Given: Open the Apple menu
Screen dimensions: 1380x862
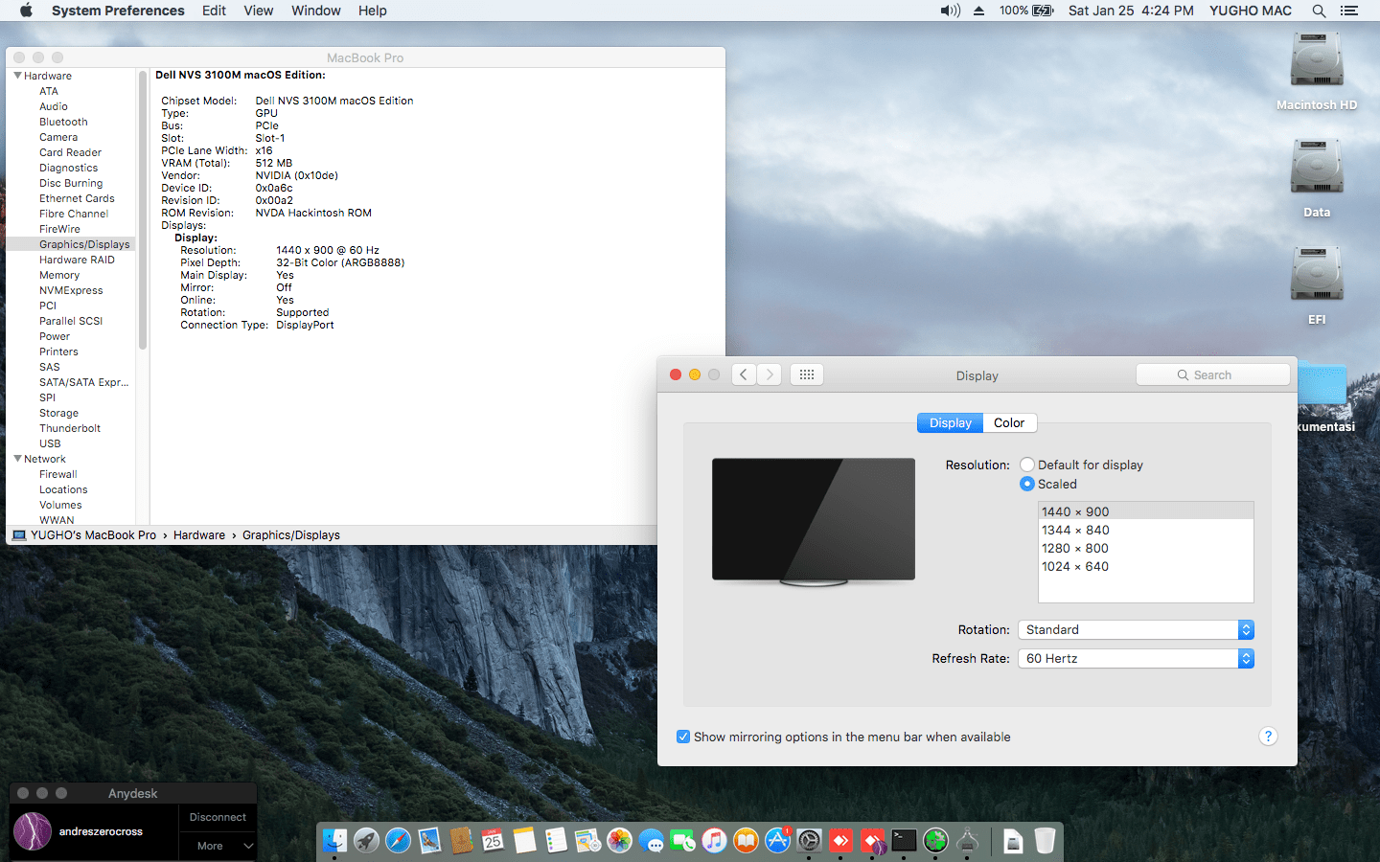Looking at the screenshot, I should point(26,11).
